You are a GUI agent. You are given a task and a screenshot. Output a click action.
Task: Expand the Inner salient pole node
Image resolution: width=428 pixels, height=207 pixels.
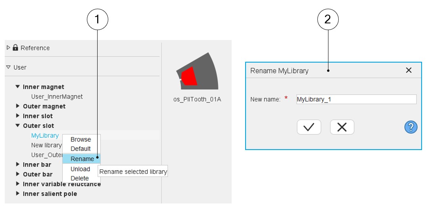17,194
